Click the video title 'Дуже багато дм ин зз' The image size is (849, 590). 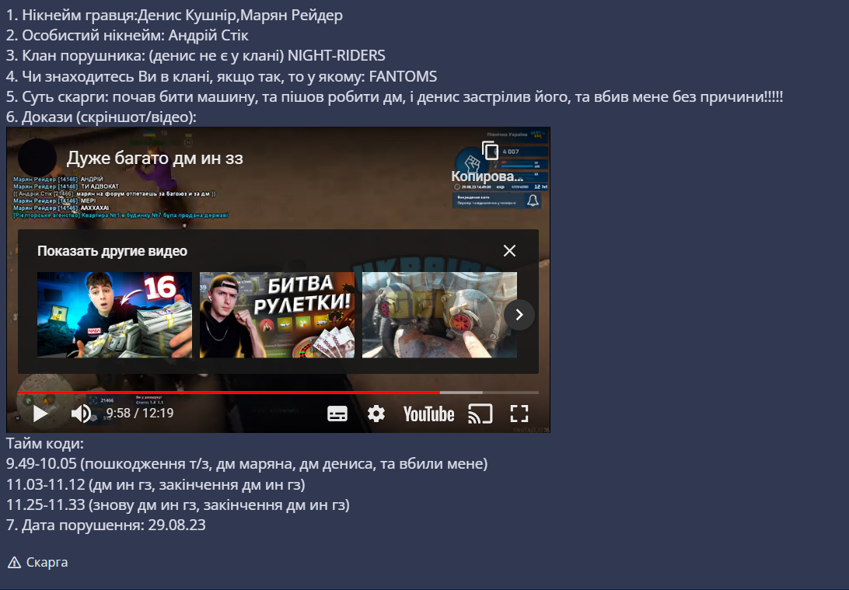tap(155, 158)
